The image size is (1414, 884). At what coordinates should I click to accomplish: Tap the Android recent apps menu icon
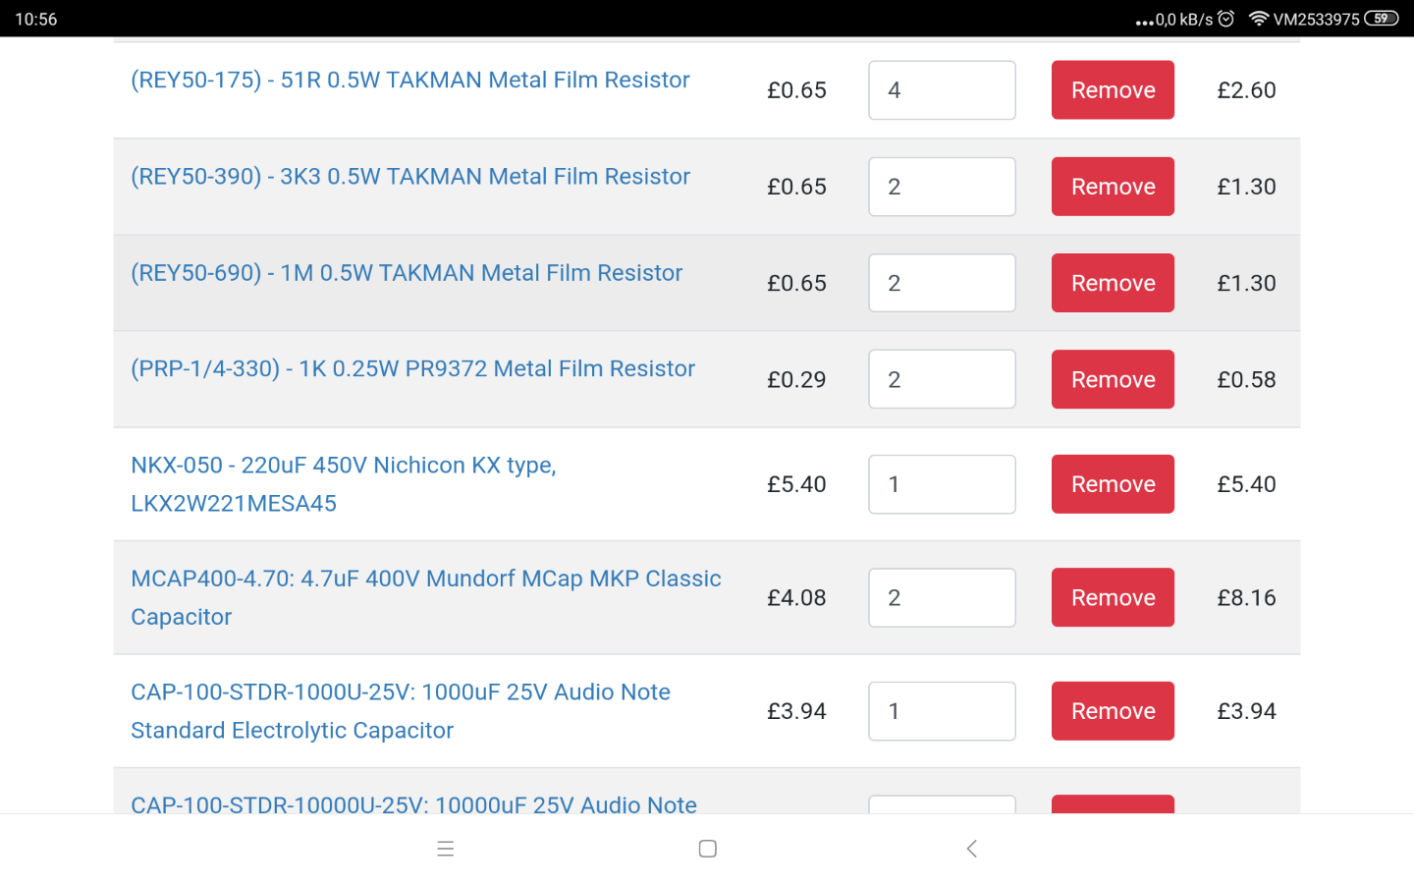point(445,849)
